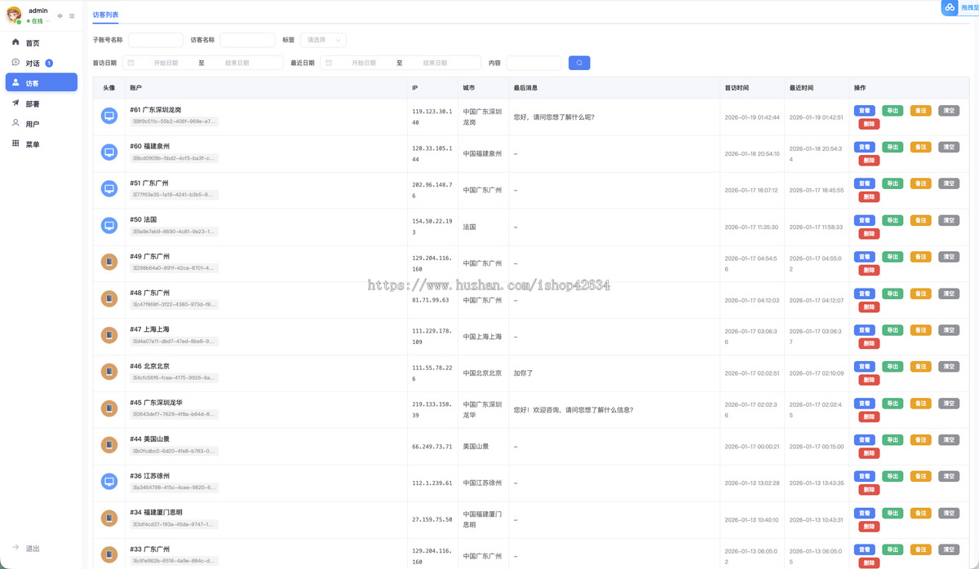Screen dimensions: 979x569
Task: Click the 美国山景 city cell
Action: click(476, 447)
